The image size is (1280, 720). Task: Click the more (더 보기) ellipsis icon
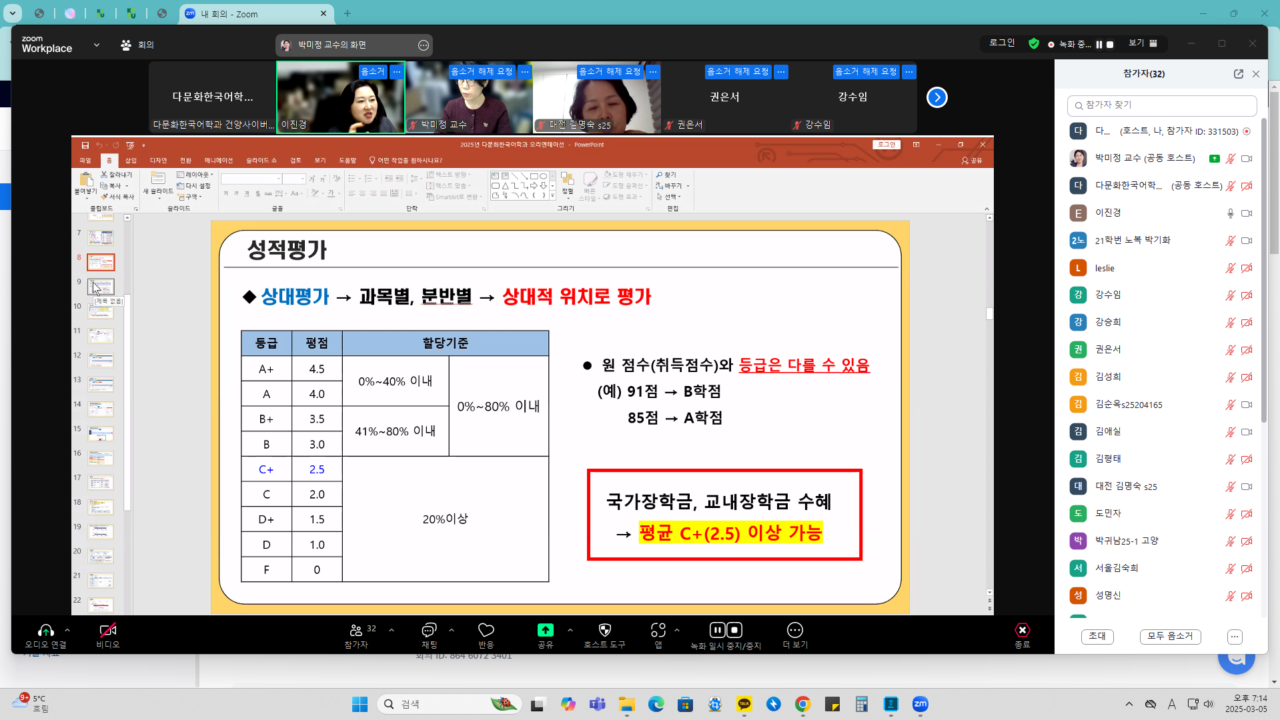[x=795, y=630]
